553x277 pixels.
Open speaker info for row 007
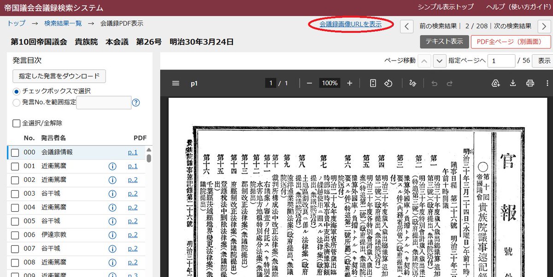coord(112,249)
